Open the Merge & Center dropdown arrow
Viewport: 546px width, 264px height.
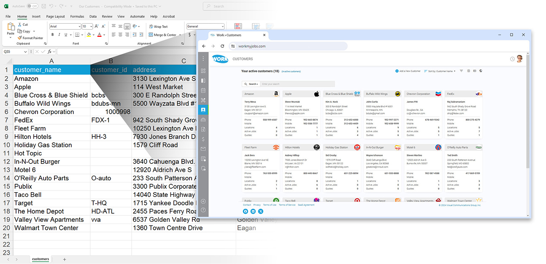[x=180, y=35]
